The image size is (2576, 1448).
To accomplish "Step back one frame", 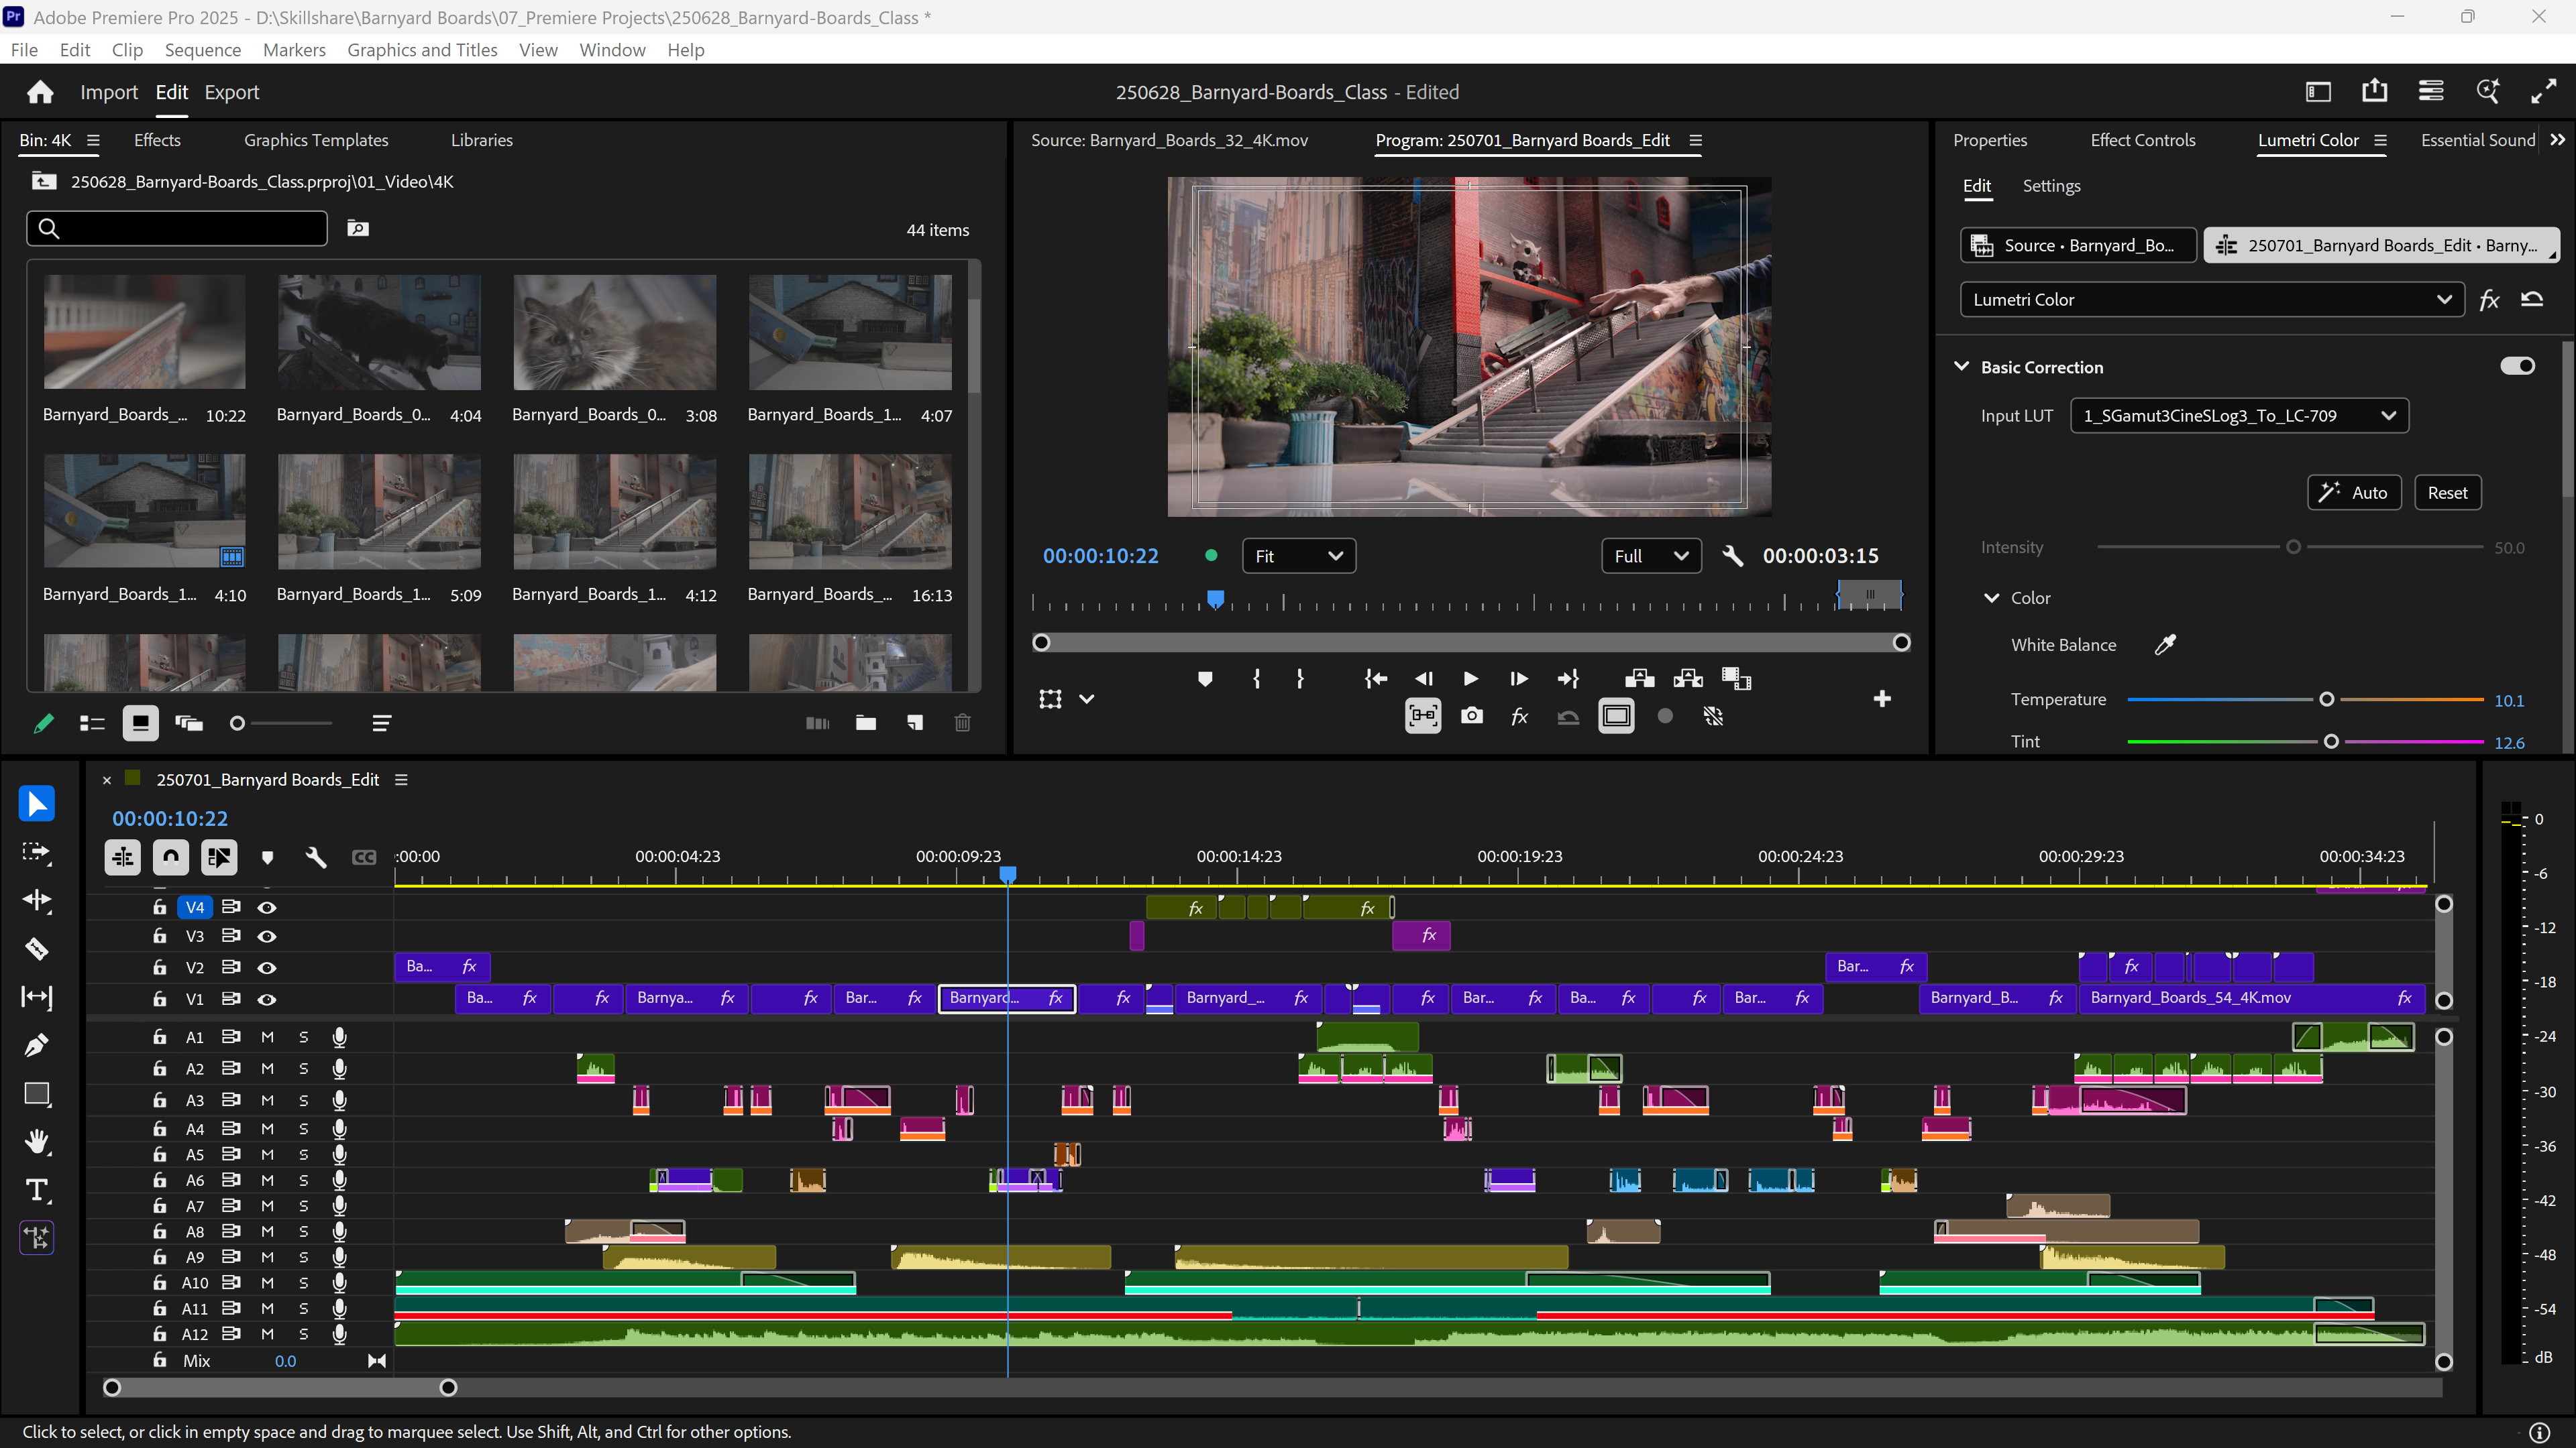I will tap(1424, 680).
